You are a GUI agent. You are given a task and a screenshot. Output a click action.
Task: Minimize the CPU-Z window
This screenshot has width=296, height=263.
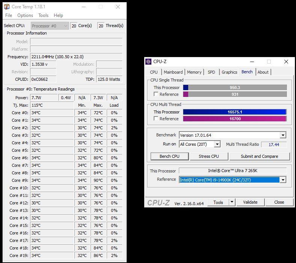251,62
